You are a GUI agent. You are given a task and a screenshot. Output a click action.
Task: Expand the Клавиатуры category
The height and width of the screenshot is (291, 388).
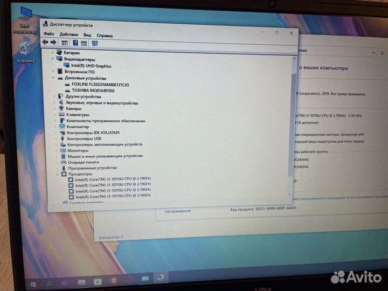point(54,115)
